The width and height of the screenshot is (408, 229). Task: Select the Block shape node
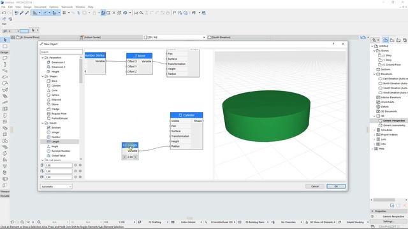(54, 81)
